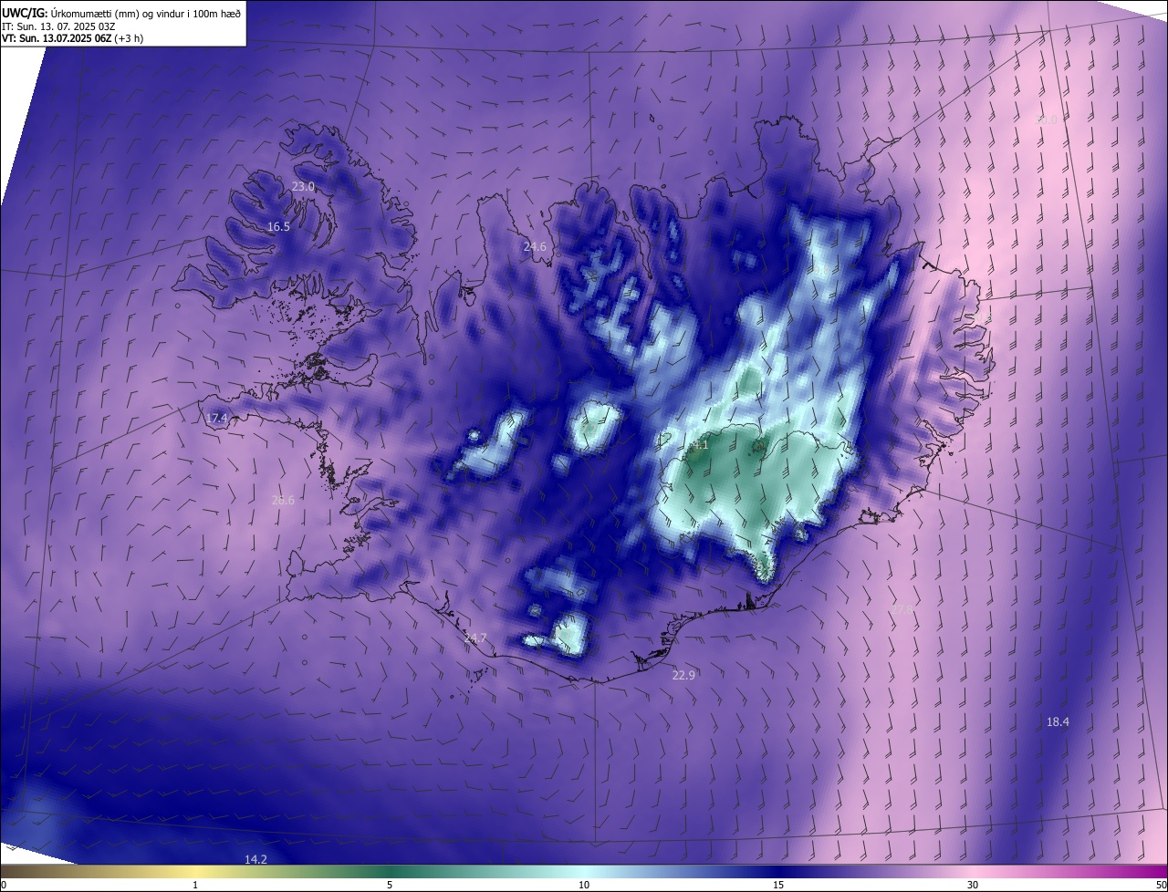Click the 5 tick on the color scale
The height and width of the screenshot is (892, 1168).
(390, 885)
